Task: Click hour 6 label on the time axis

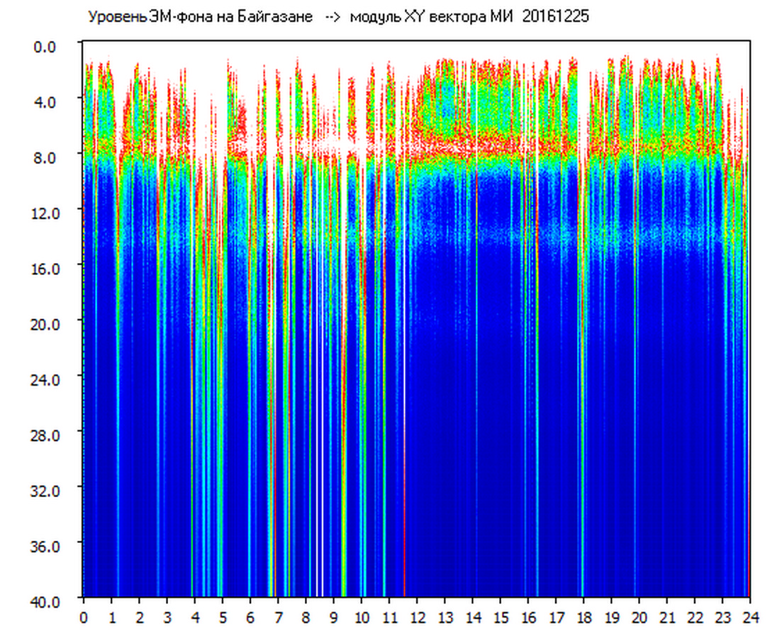Action: tap(250, 617)
